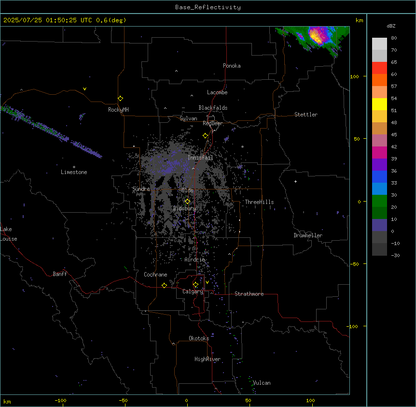Click the Calgary label

(193, 291)
